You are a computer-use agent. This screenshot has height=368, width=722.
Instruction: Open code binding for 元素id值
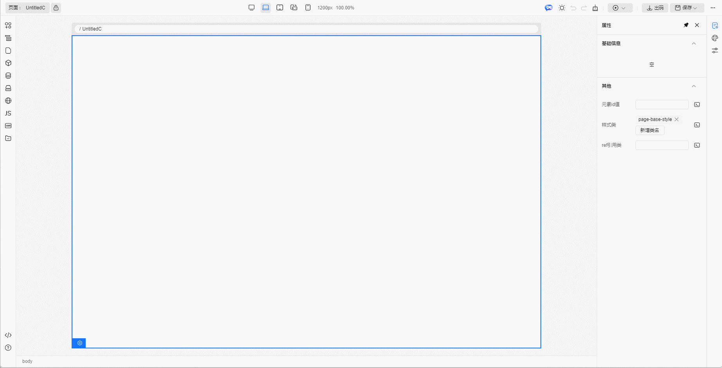[x=697, y=105]
